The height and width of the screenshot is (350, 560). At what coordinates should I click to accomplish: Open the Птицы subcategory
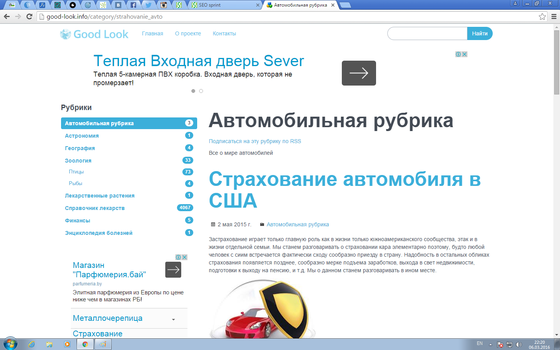pos(76,171)
